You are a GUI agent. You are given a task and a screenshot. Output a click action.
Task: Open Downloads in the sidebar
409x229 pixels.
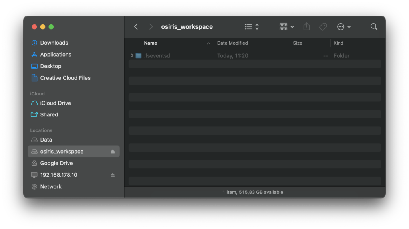tap(54, 43)
